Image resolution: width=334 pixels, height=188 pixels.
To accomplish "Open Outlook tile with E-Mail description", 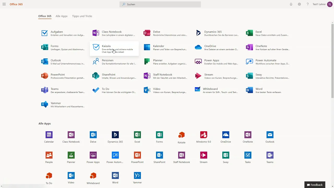I will pyautogui.click(x=63, y=62).
